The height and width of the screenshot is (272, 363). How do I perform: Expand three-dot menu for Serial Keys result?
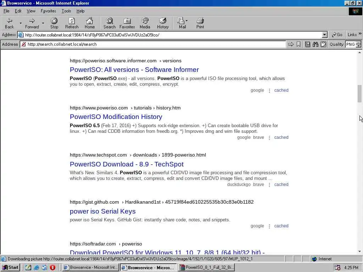click(x=269, y=226)
